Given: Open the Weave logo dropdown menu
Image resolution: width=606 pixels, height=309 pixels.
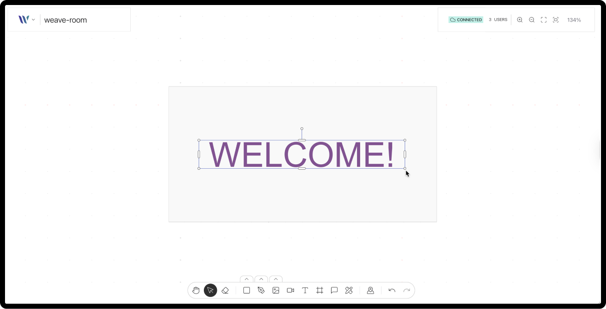Looking at the screenshot, I should point(27,20).
